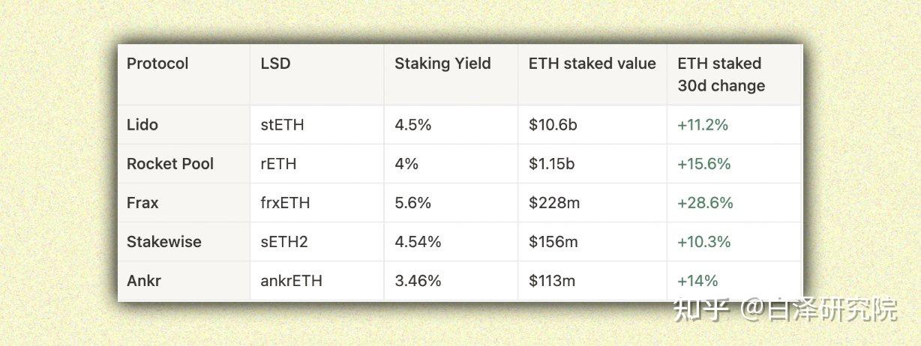Select the +14% 30d change value
The image size is (921, 346).
coord(697,281)
